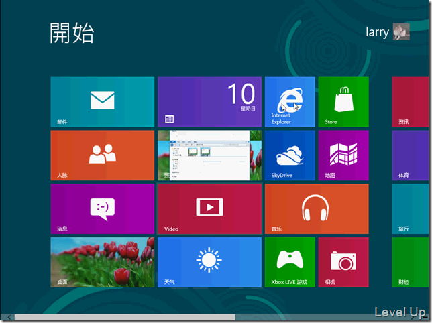Open the Camera tile (相机)
This screenshot has height=323, width=432.
click(343, 262)
